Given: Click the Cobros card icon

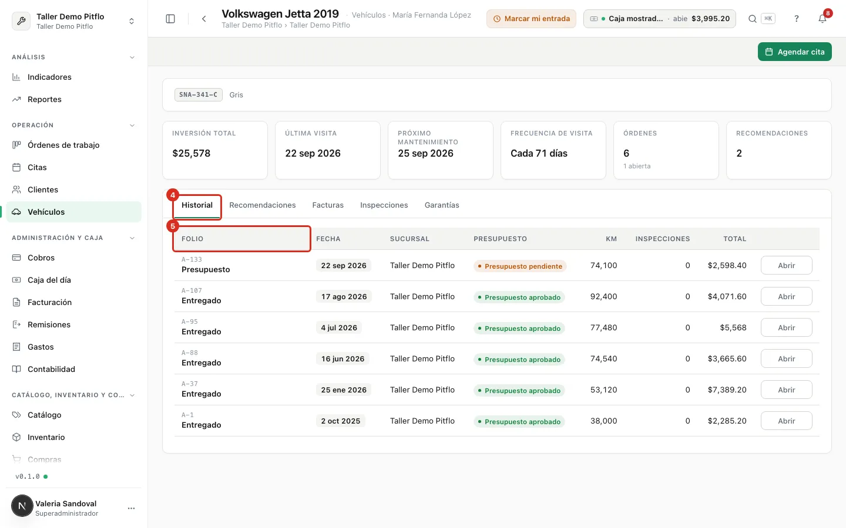Looking at the screenshot, I should click(x=16, y=258).
